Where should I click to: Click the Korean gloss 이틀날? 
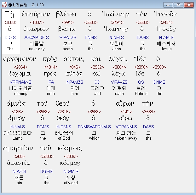[37, 44]
